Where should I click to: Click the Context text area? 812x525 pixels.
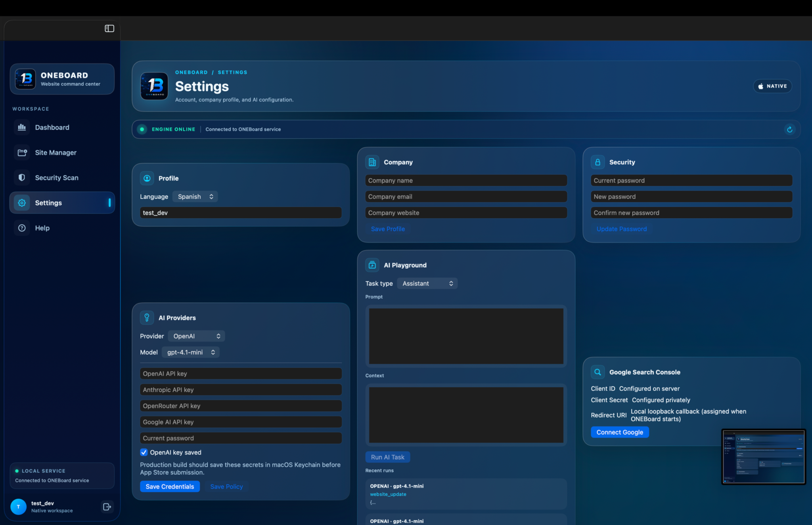tap(466, 415)
